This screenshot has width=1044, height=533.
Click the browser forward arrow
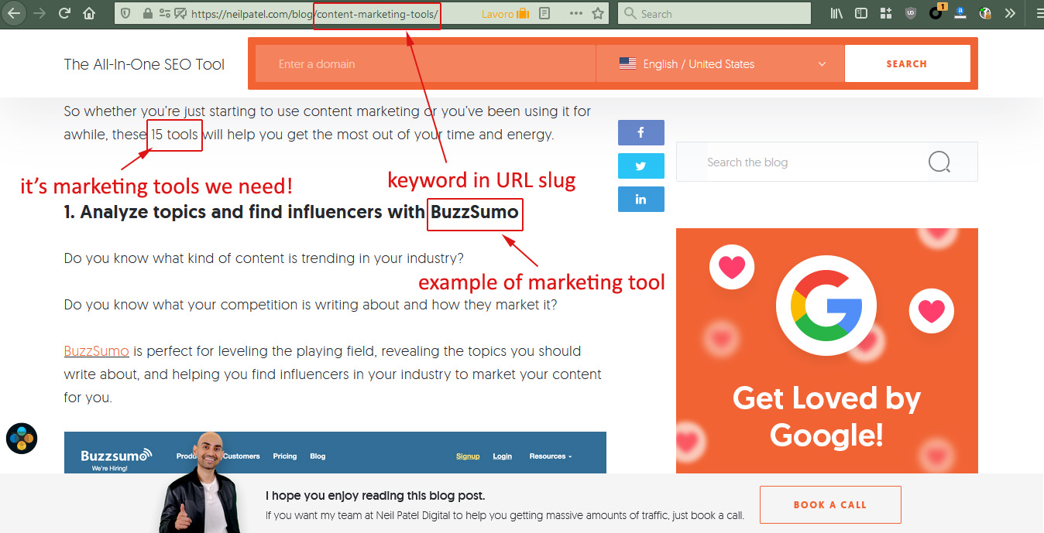pos(39,13)
